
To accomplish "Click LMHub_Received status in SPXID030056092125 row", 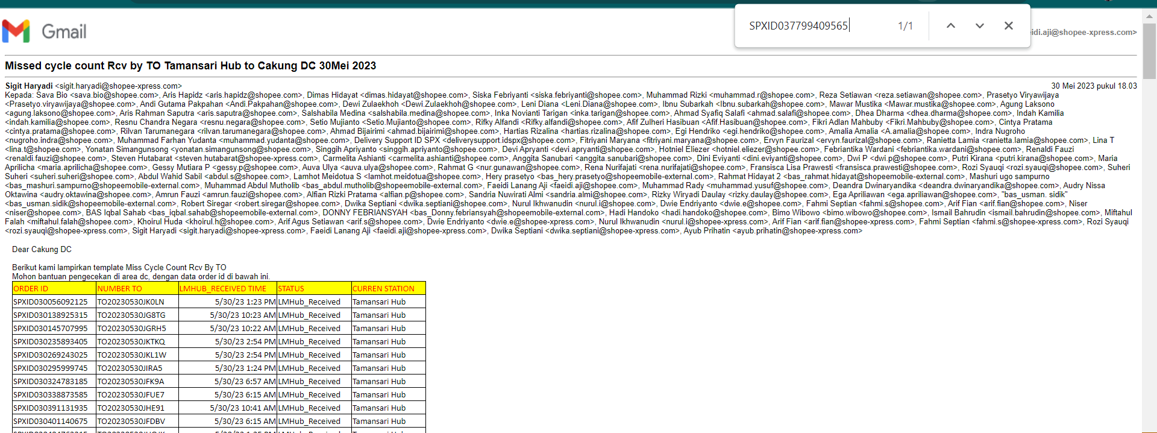I will coord(309,302).
